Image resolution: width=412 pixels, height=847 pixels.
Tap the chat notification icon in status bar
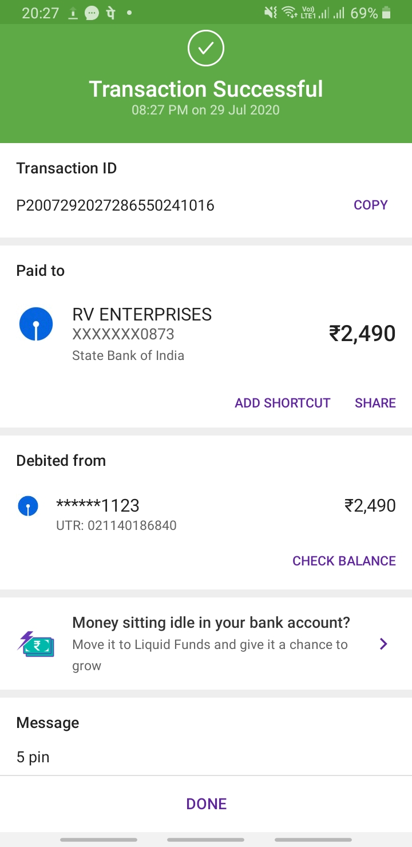coord(92,13)
